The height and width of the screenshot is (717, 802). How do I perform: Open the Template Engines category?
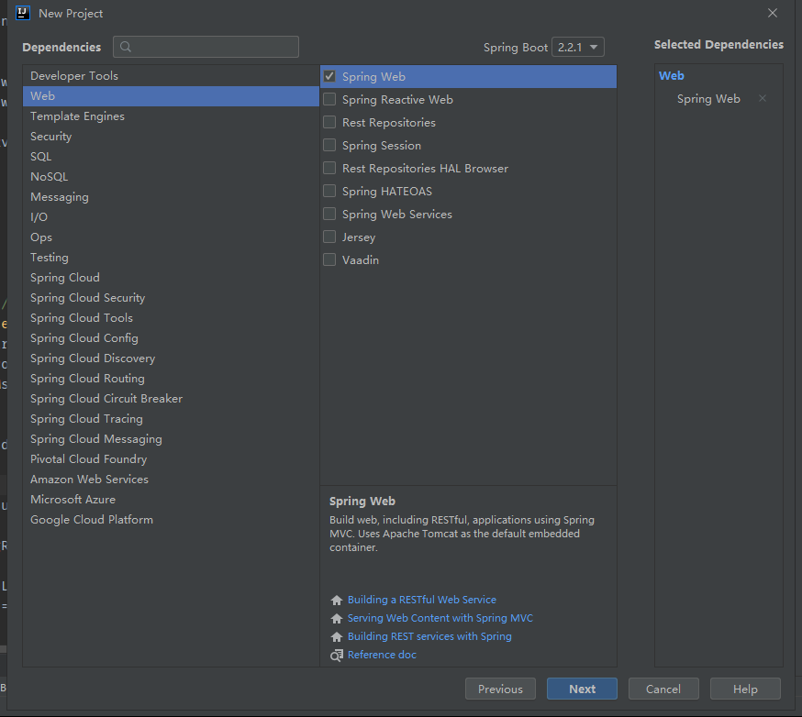pyautogui.click(x=171, y=116)
